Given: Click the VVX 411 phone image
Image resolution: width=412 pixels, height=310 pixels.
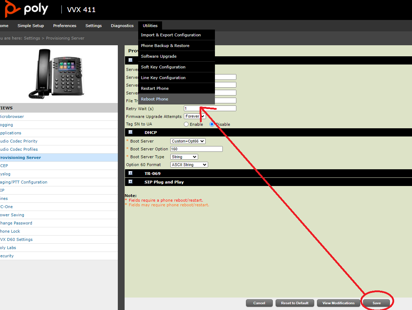Looking at the screenshot, I should 56,74.
